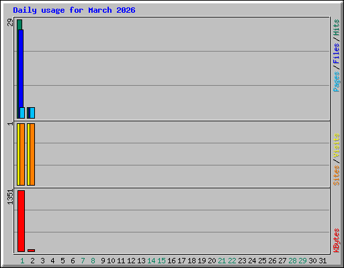Click weekend day 15 on the x-axis

tap(161, 261)
